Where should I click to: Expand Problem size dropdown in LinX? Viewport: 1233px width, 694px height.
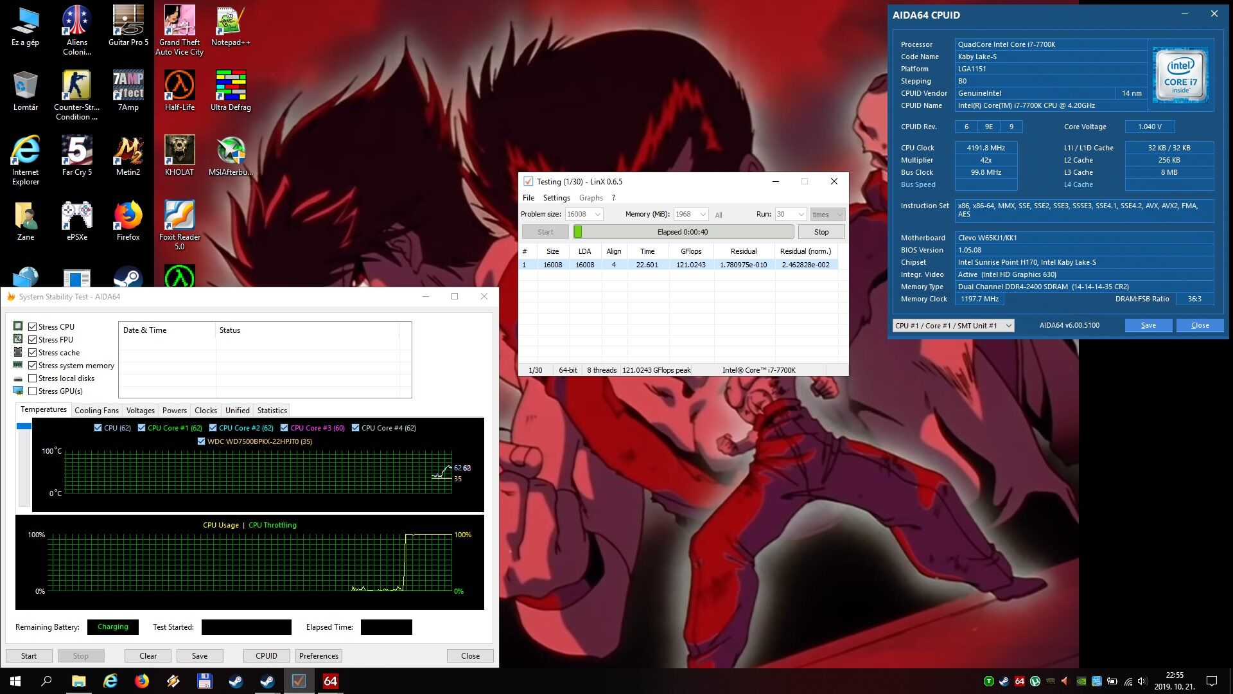(598, 214)
